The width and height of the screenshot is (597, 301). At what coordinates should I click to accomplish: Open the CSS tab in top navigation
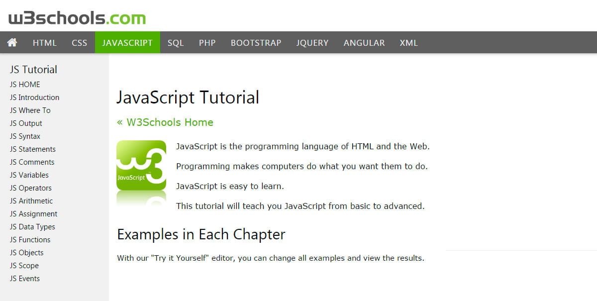tap(80, 43)
